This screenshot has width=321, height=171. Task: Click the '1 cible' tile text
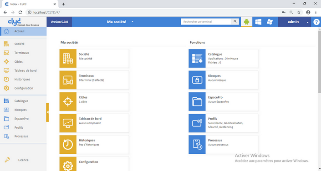[83, 102]
